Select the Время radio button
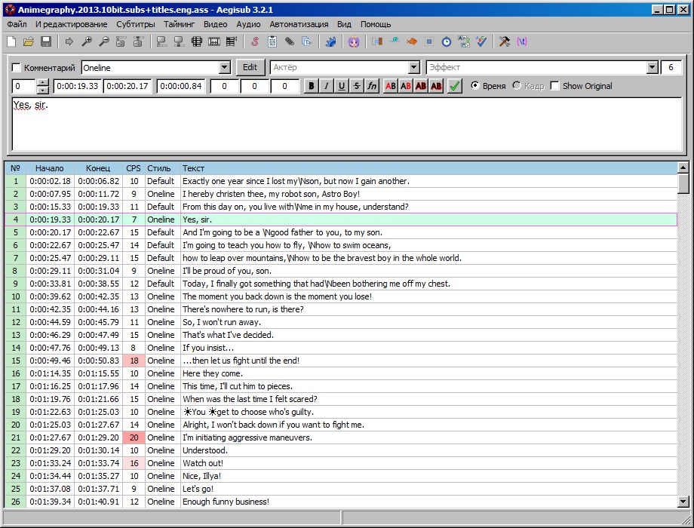Screen dimensions: 694x528 click(475, 86)
